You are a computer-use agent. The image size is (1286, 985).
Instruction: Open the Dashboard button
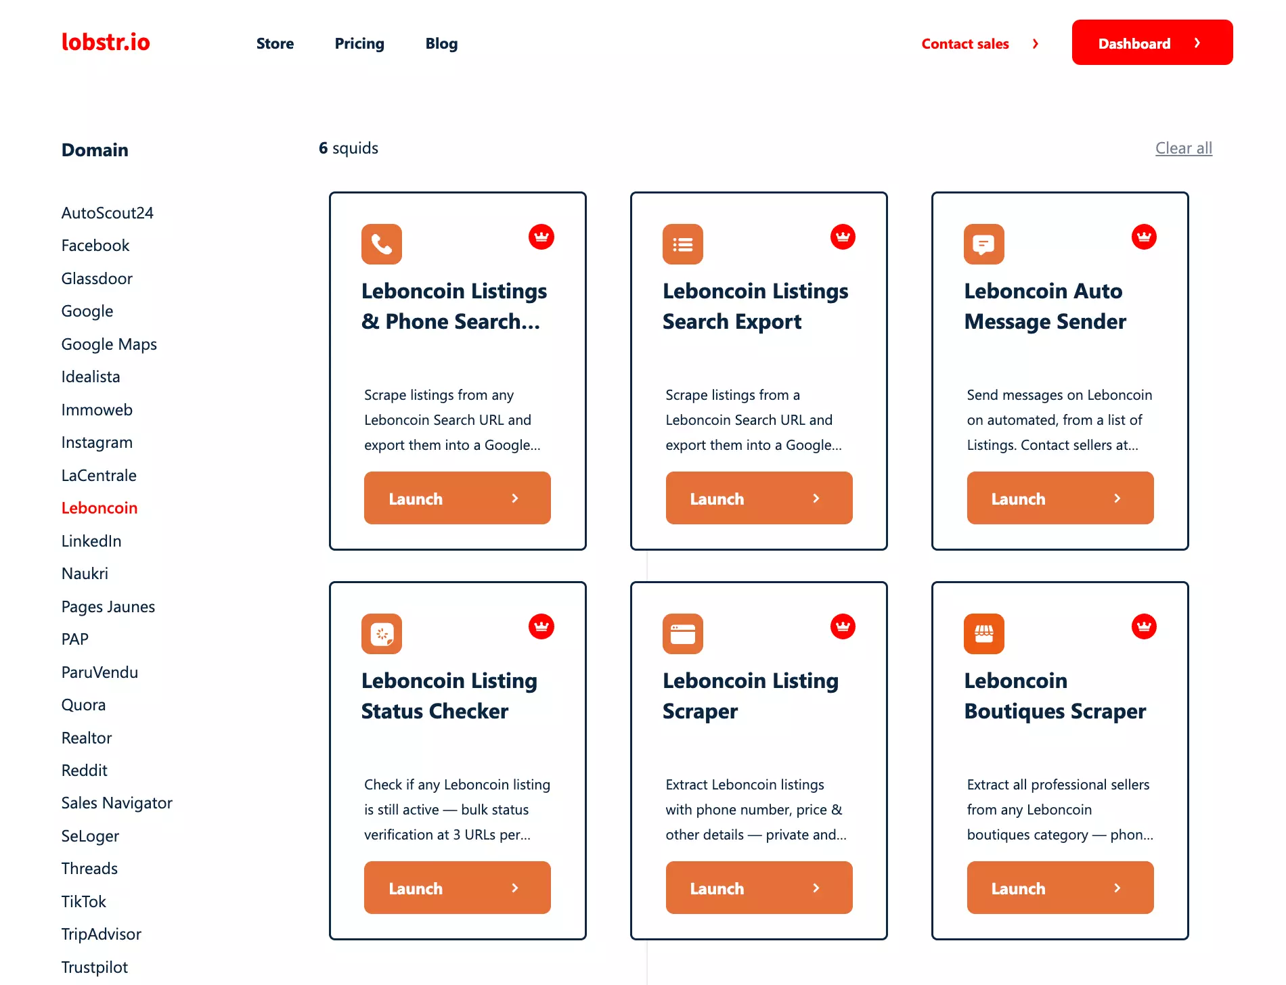1152,43
